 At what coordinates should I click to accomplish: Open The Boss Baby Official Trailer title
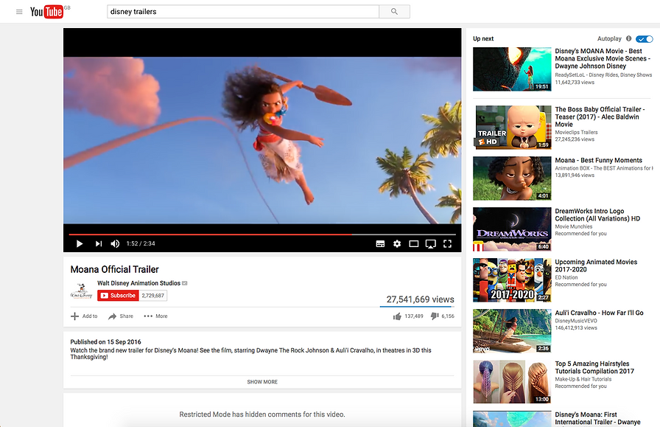[x=600, y=117]
